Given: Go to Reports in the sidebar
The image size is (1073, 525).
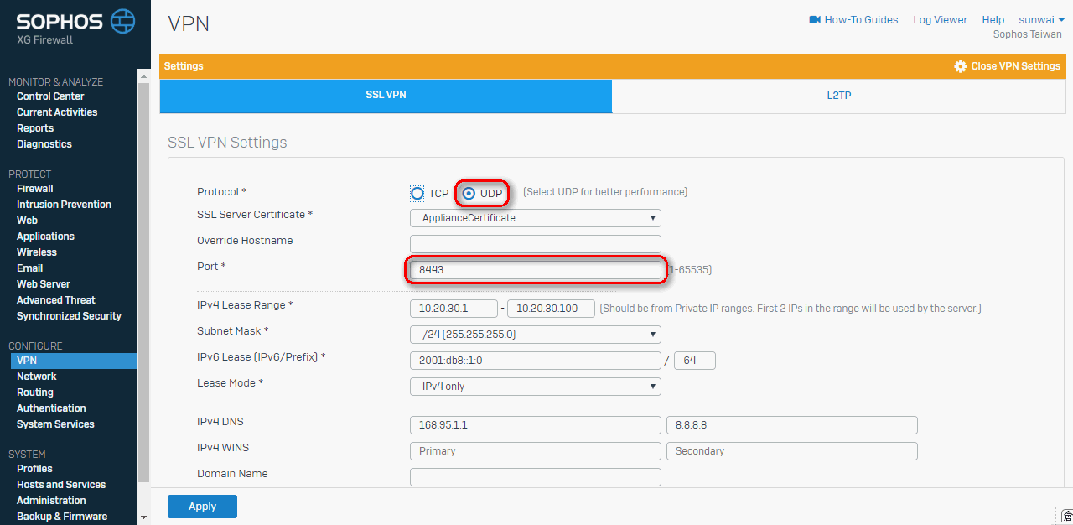Looking at the screenshot, I should 35,128.
